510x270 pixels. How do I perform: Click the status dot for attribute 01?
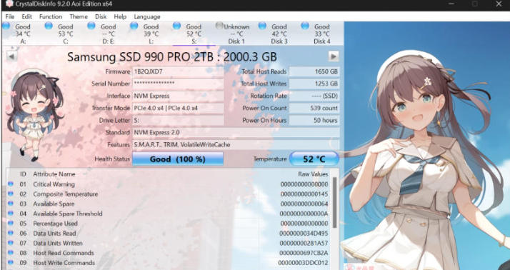(11, 184)
